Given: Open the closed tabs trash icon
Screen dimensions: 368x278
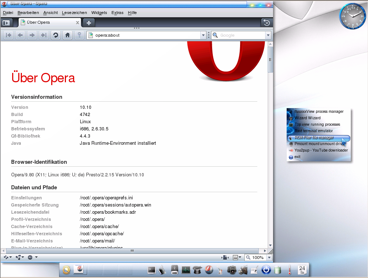Looking at the screenshot, I should tap(267, 23).
